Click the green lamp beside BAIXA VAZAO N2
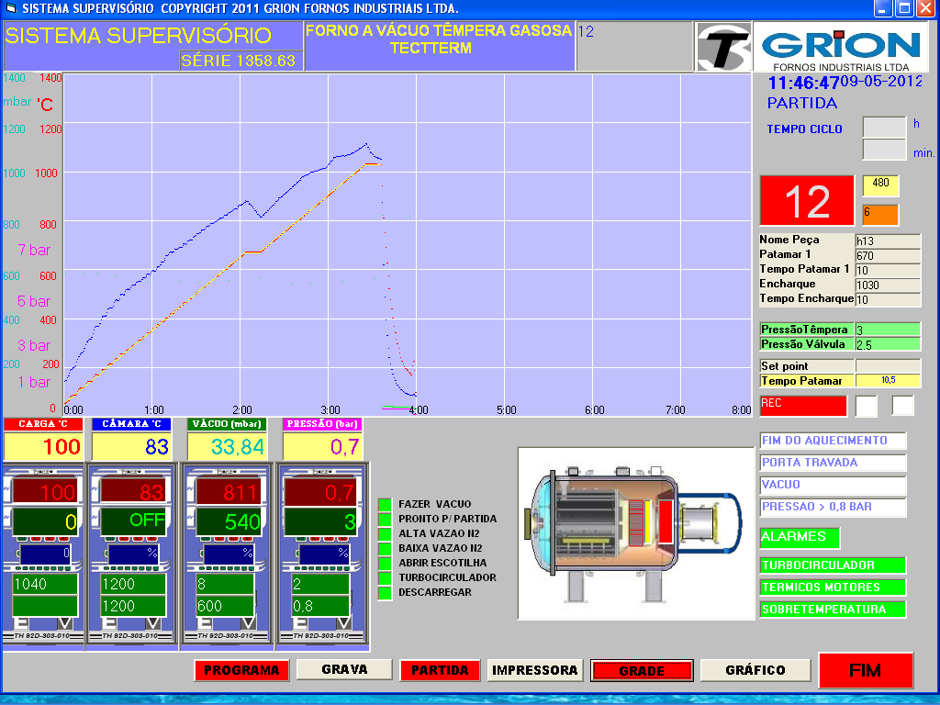 point(385,549)
